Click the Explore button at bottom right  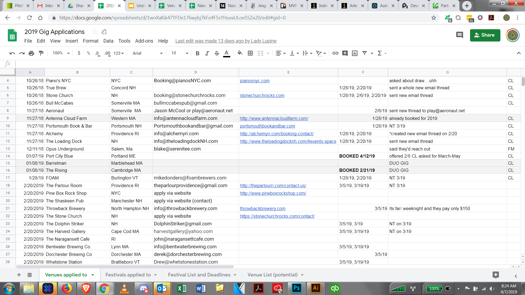coord(496,275)
